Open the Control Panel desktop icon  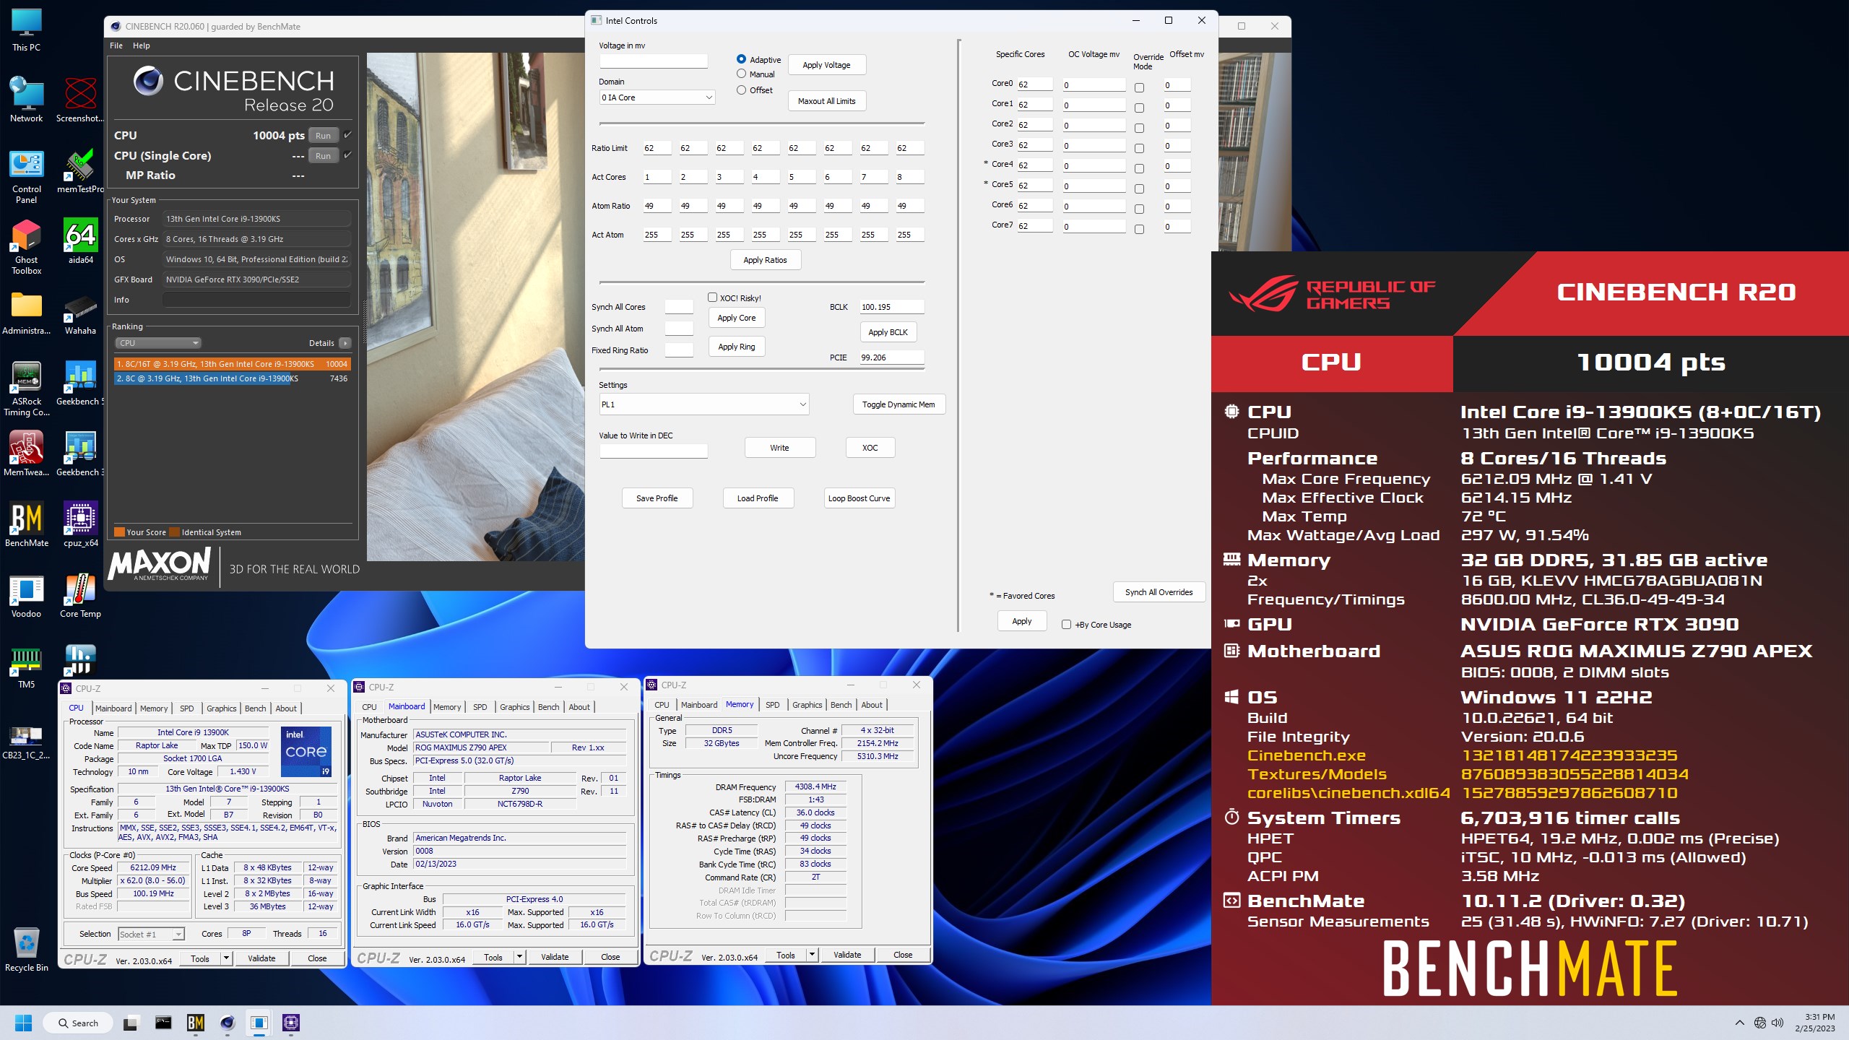pos(26,177)
